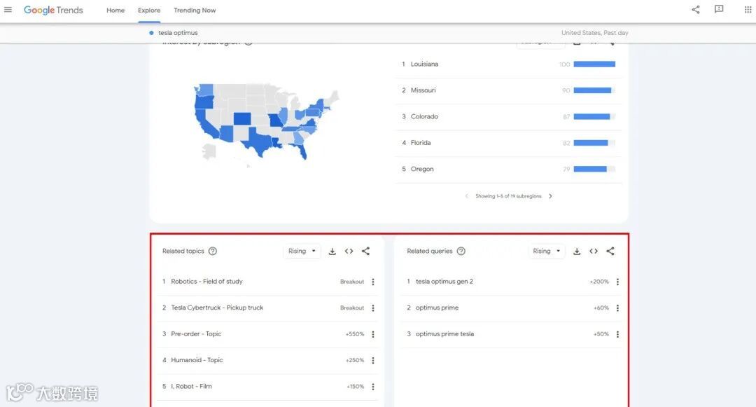The height and width of the screenshot is (407, 756).
Task: Open more options for optimus prime query
Action: pyautogui.click(x=617, y=308)
